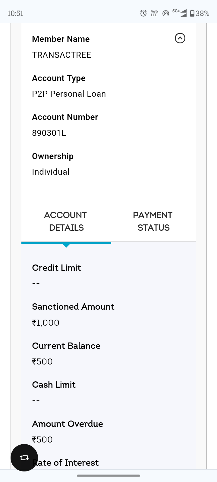
Task: Select the Account Details tab
Action: 66,221
